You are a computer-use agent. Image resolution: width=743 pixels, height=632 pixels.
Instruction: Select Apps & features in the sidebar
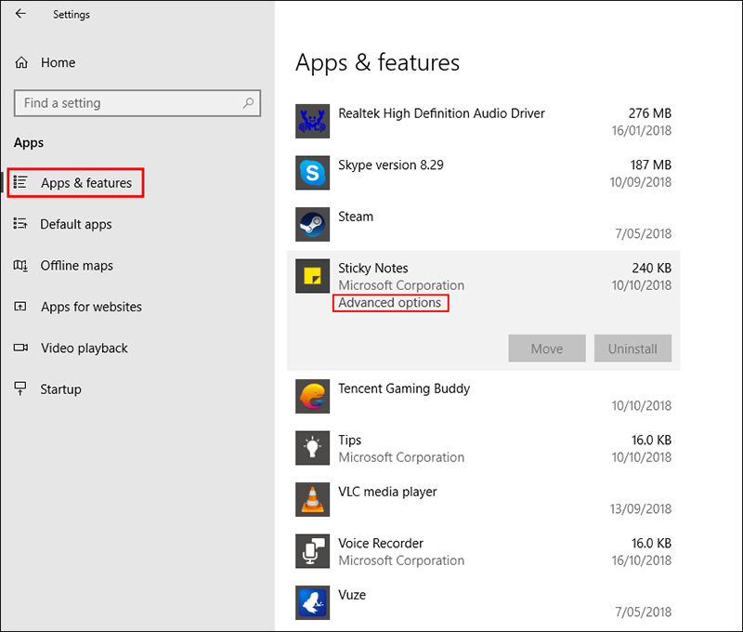click(x=75, y=182)
